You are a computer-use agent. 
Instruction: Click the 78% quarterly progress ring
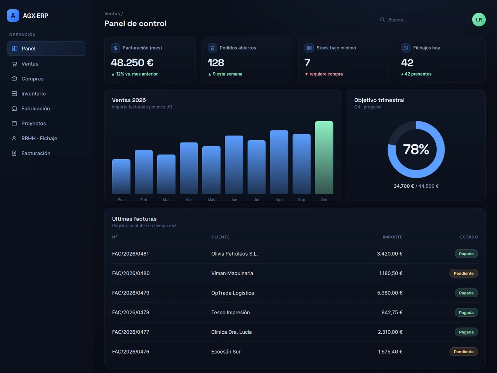[416, 150]
